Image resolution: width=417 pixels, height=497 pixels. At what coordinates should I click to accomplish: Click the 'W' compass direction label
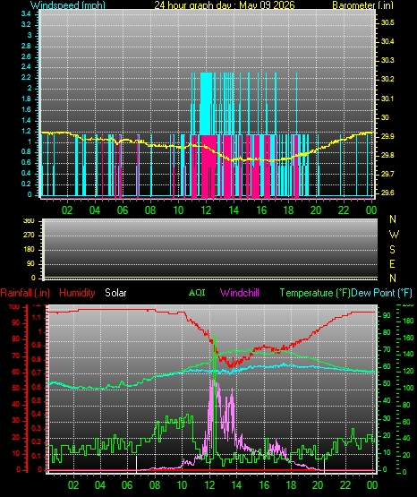394,235
